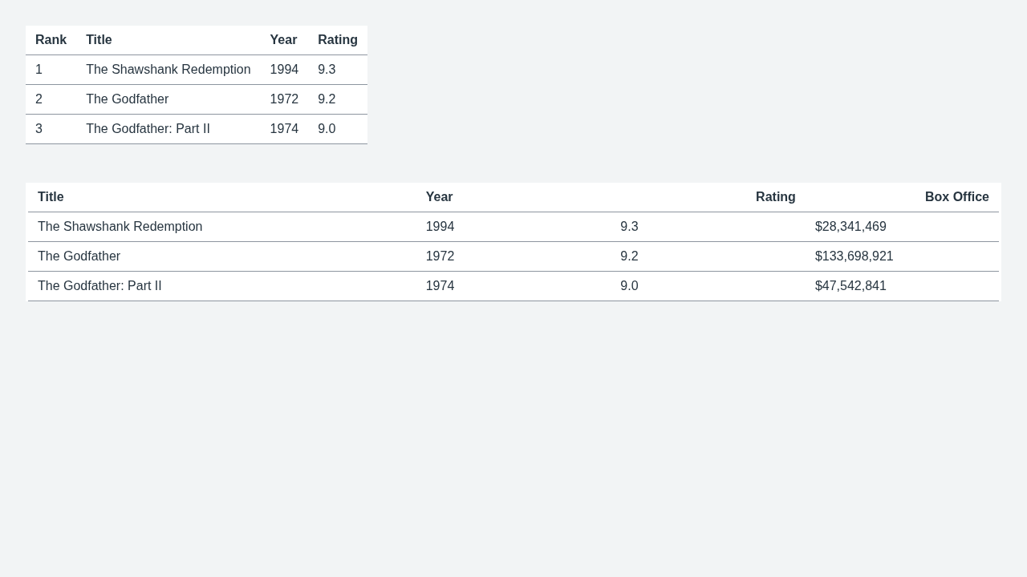Screen dimensions: 1027x577
Task: Click the Year header in small table
Action: tap(283, 40)
